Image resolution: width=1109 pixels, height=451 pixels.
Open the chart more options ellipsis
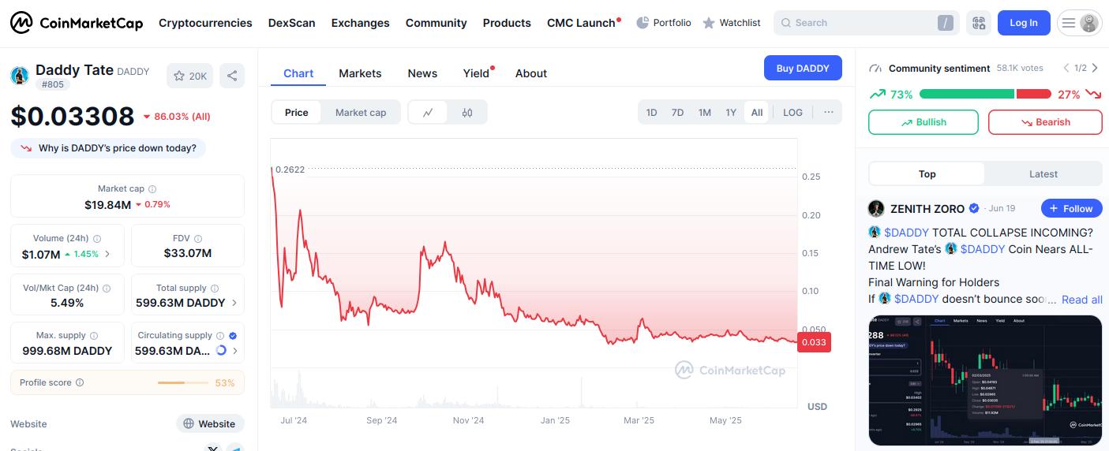829,112
